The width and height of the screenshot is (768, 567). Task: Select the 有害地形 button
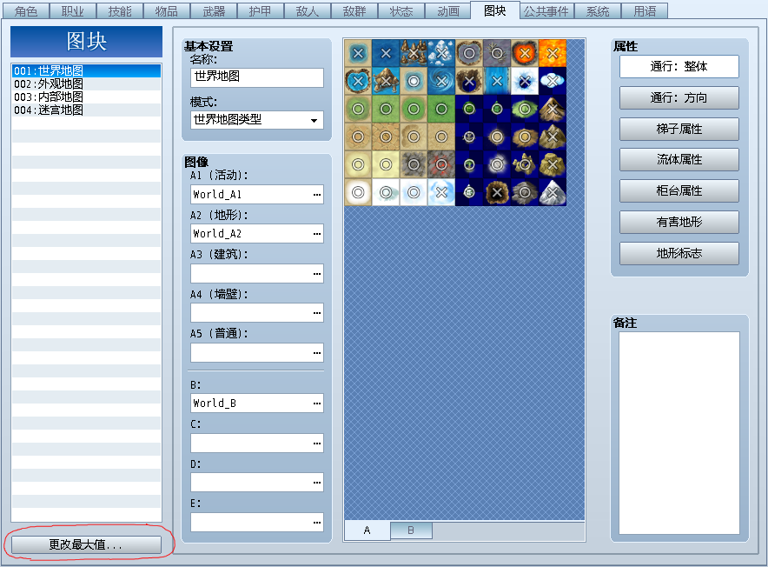click(x=679, y=222)
